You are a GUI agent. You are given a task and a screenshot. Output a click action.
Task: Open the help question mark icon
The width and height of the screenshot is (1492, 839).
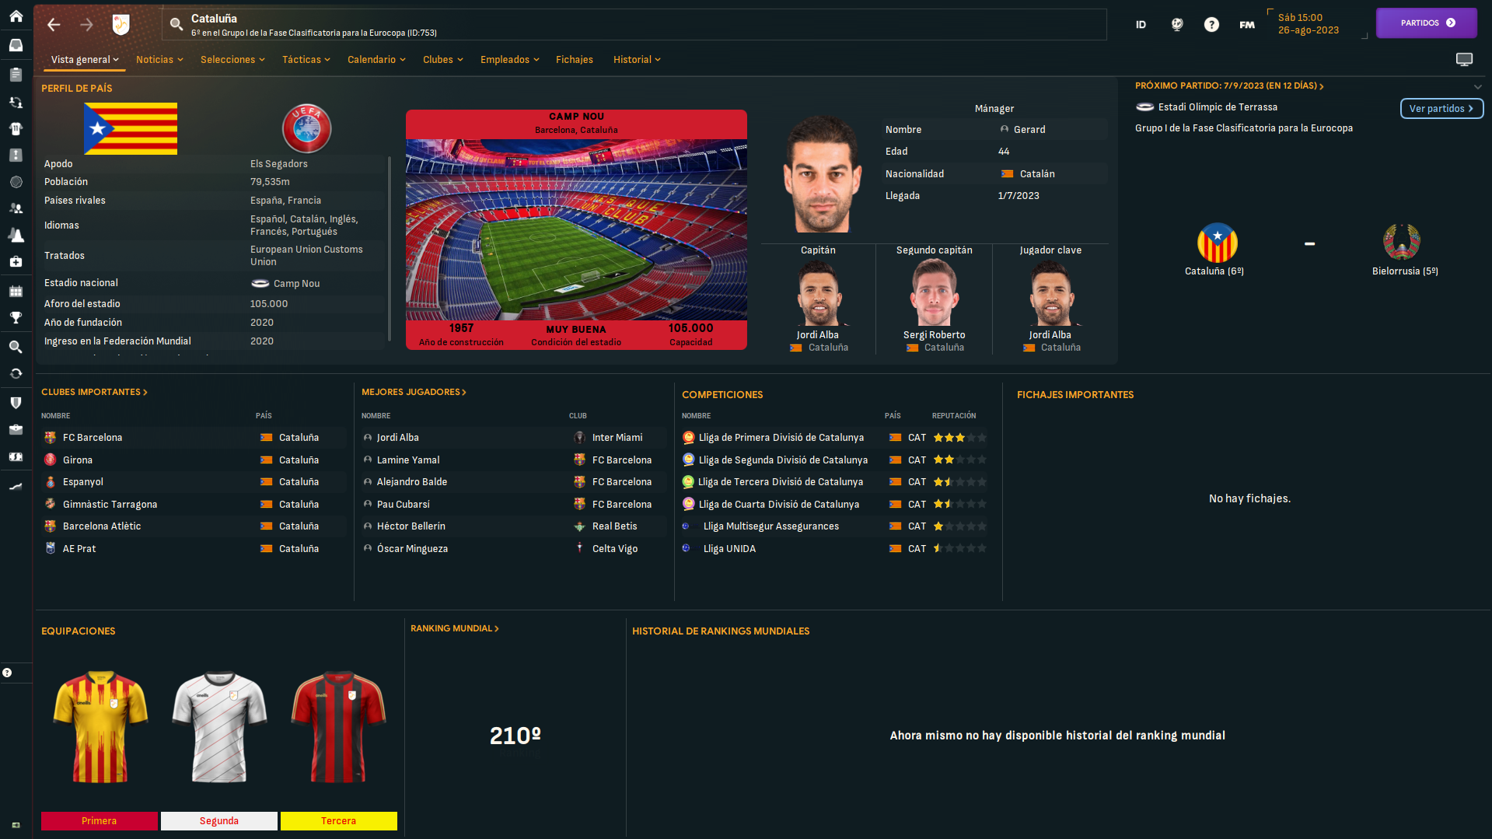pos(1211,25)
